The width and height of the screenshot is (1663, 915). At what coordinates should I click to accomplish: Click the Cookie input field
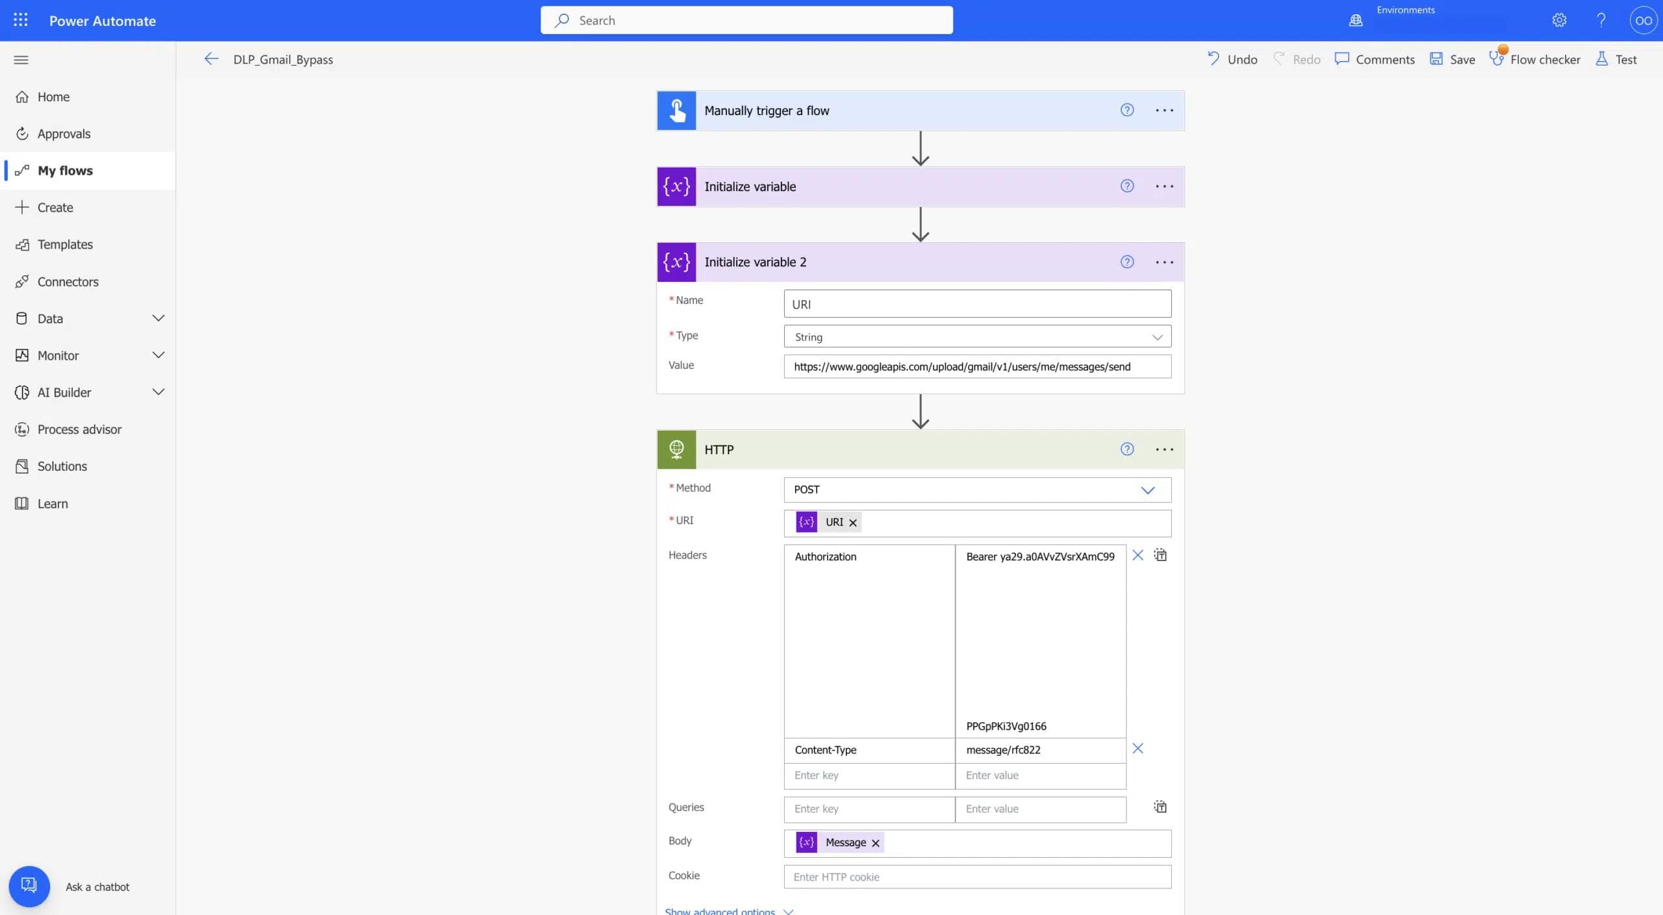point(977,877)
